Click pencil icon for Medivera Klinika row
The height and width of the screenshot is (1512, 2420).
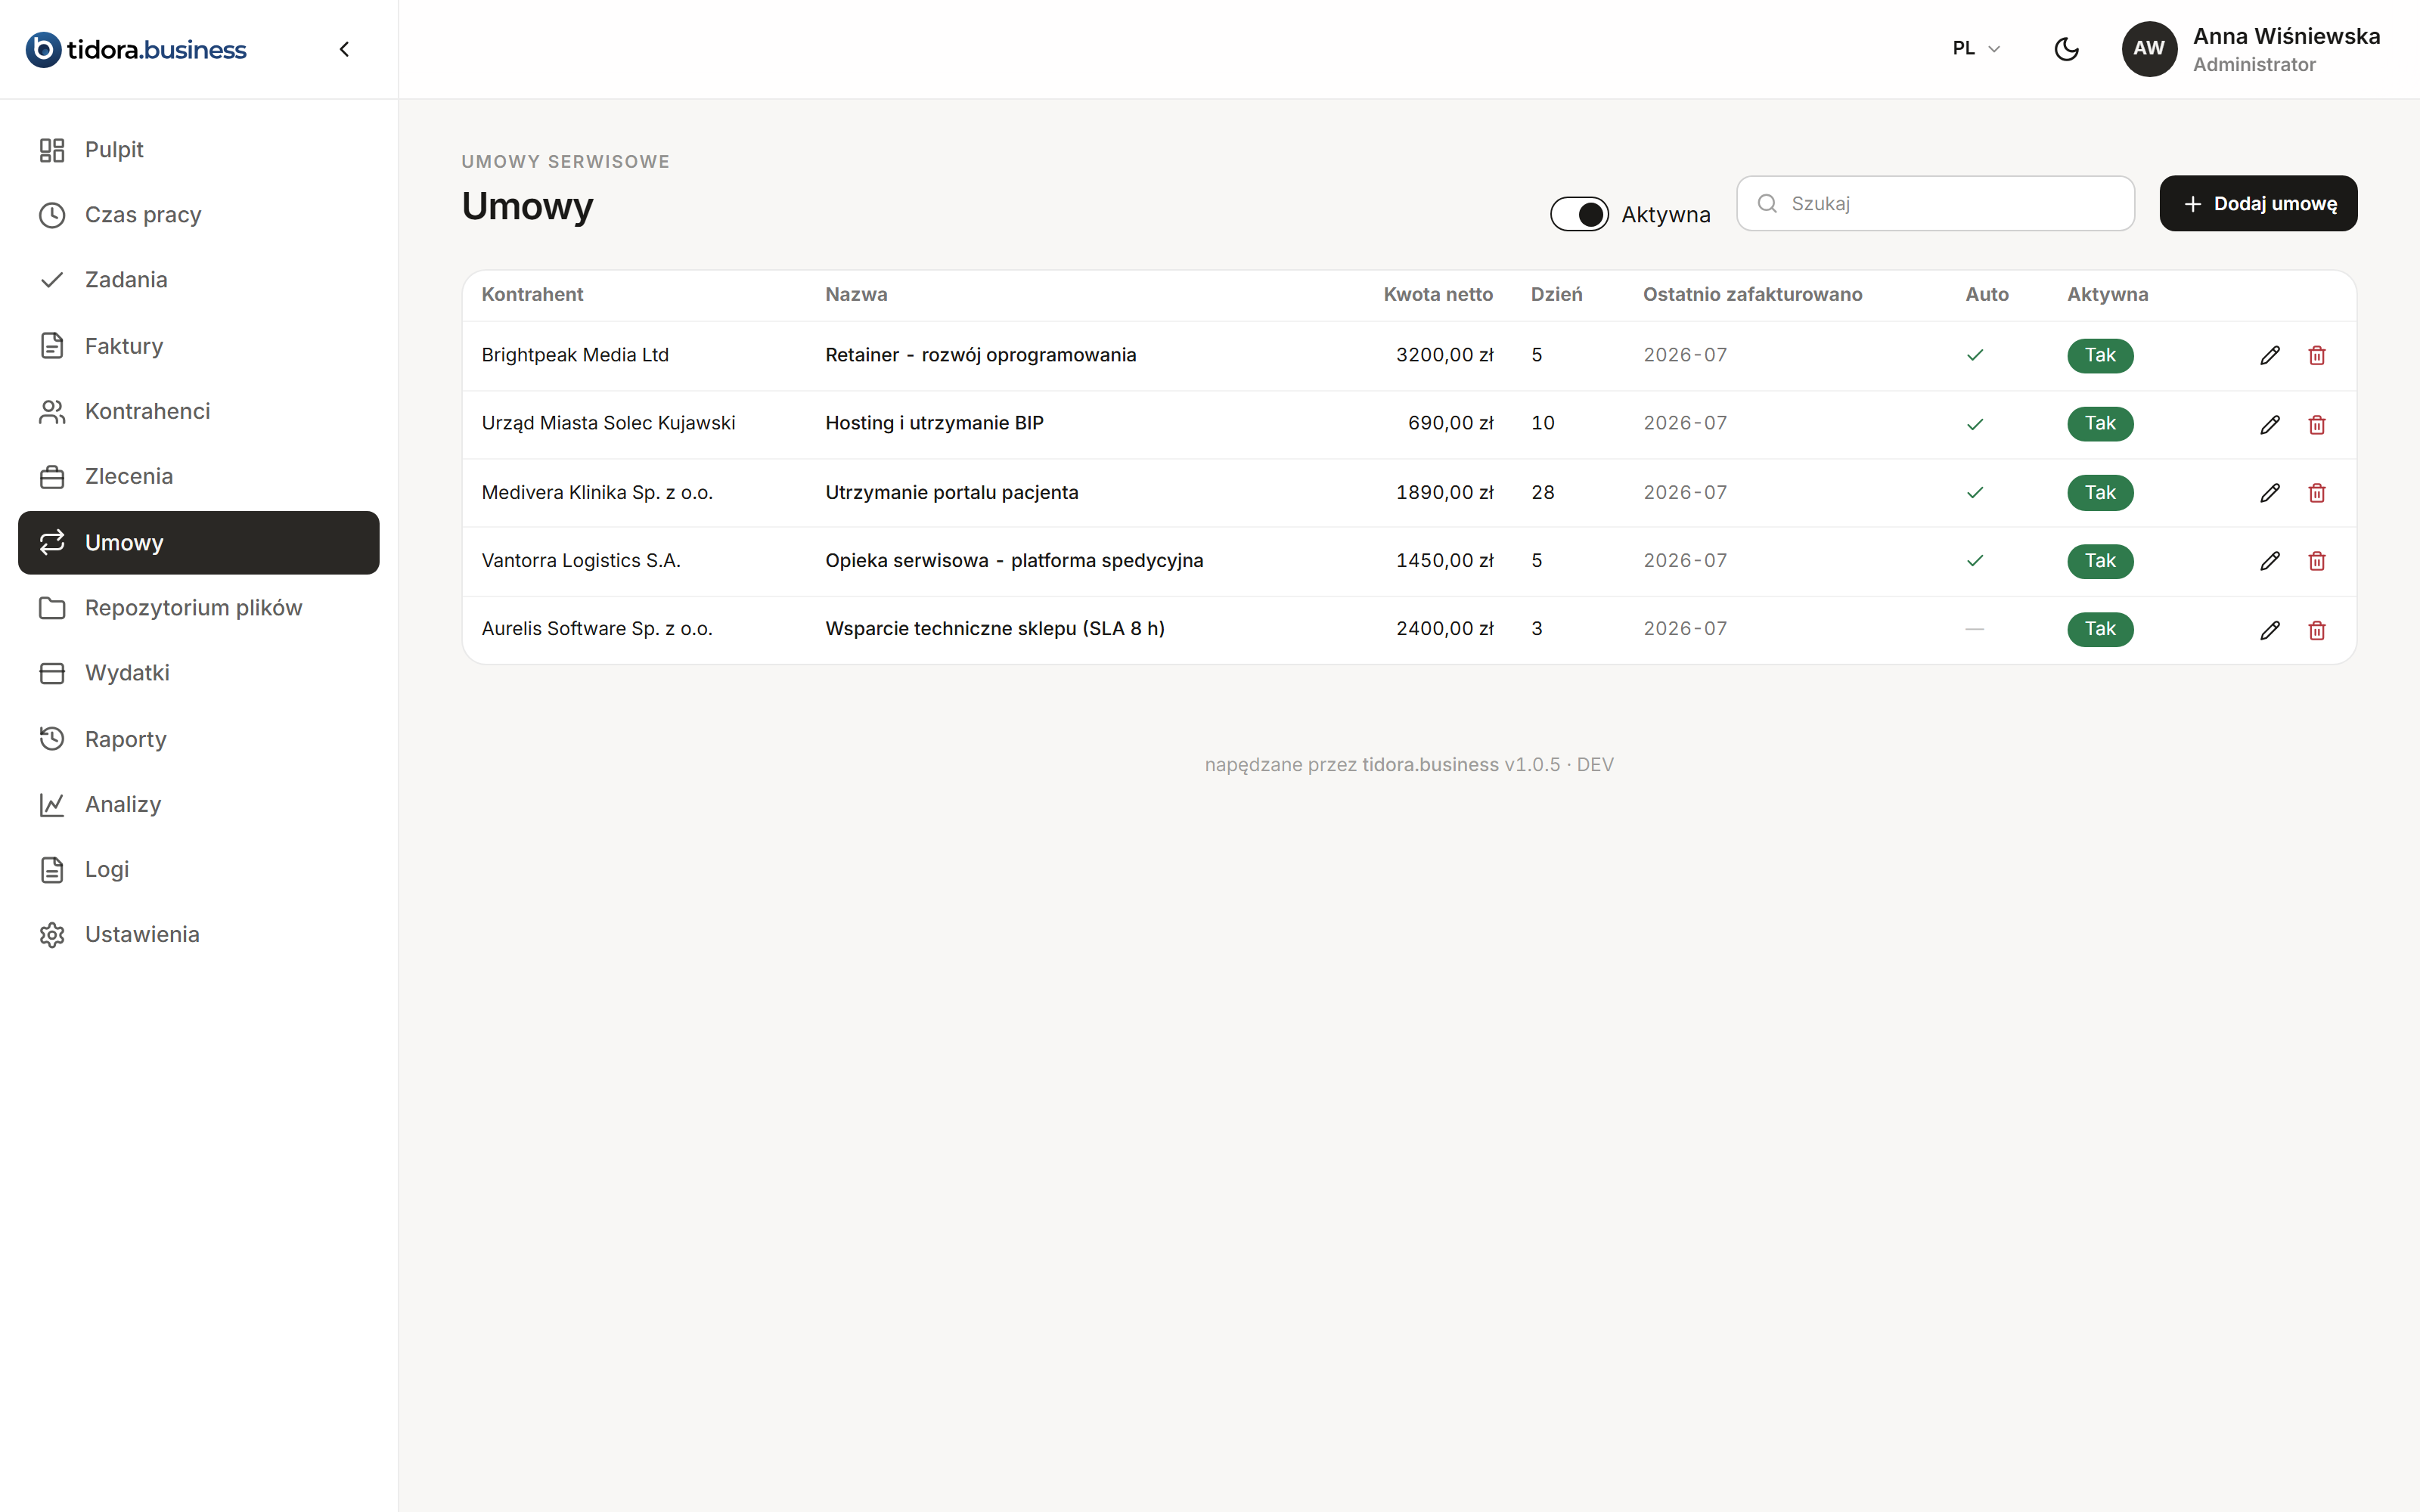2270,492
